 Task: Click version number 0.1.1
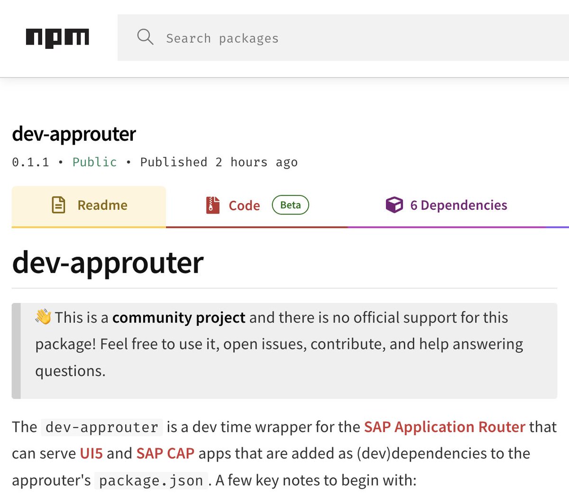pos(30,162)
